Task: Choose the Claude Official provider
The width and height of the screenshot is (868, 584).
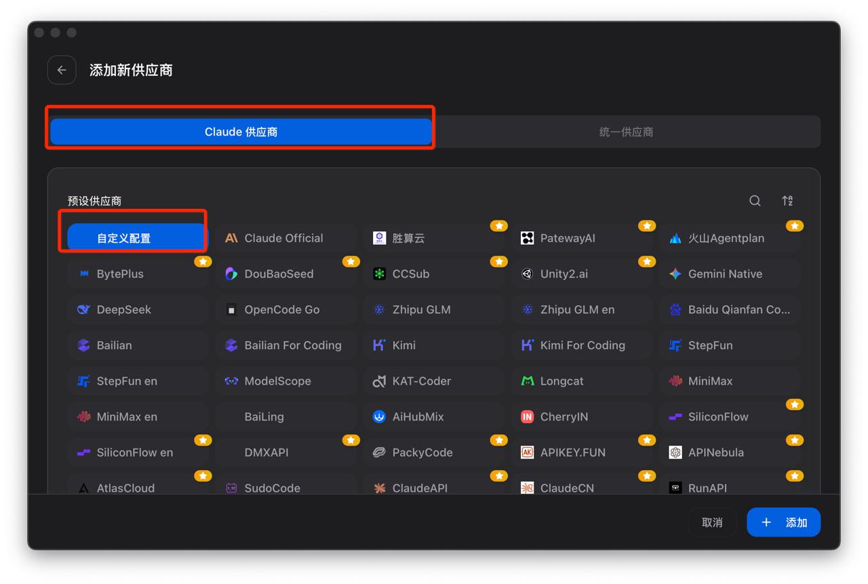Action: tap(285, 238)
